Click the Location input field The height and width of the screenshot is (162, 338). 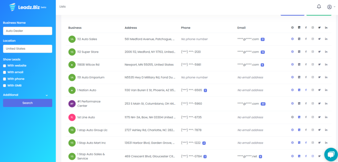(x=28, y=49)
